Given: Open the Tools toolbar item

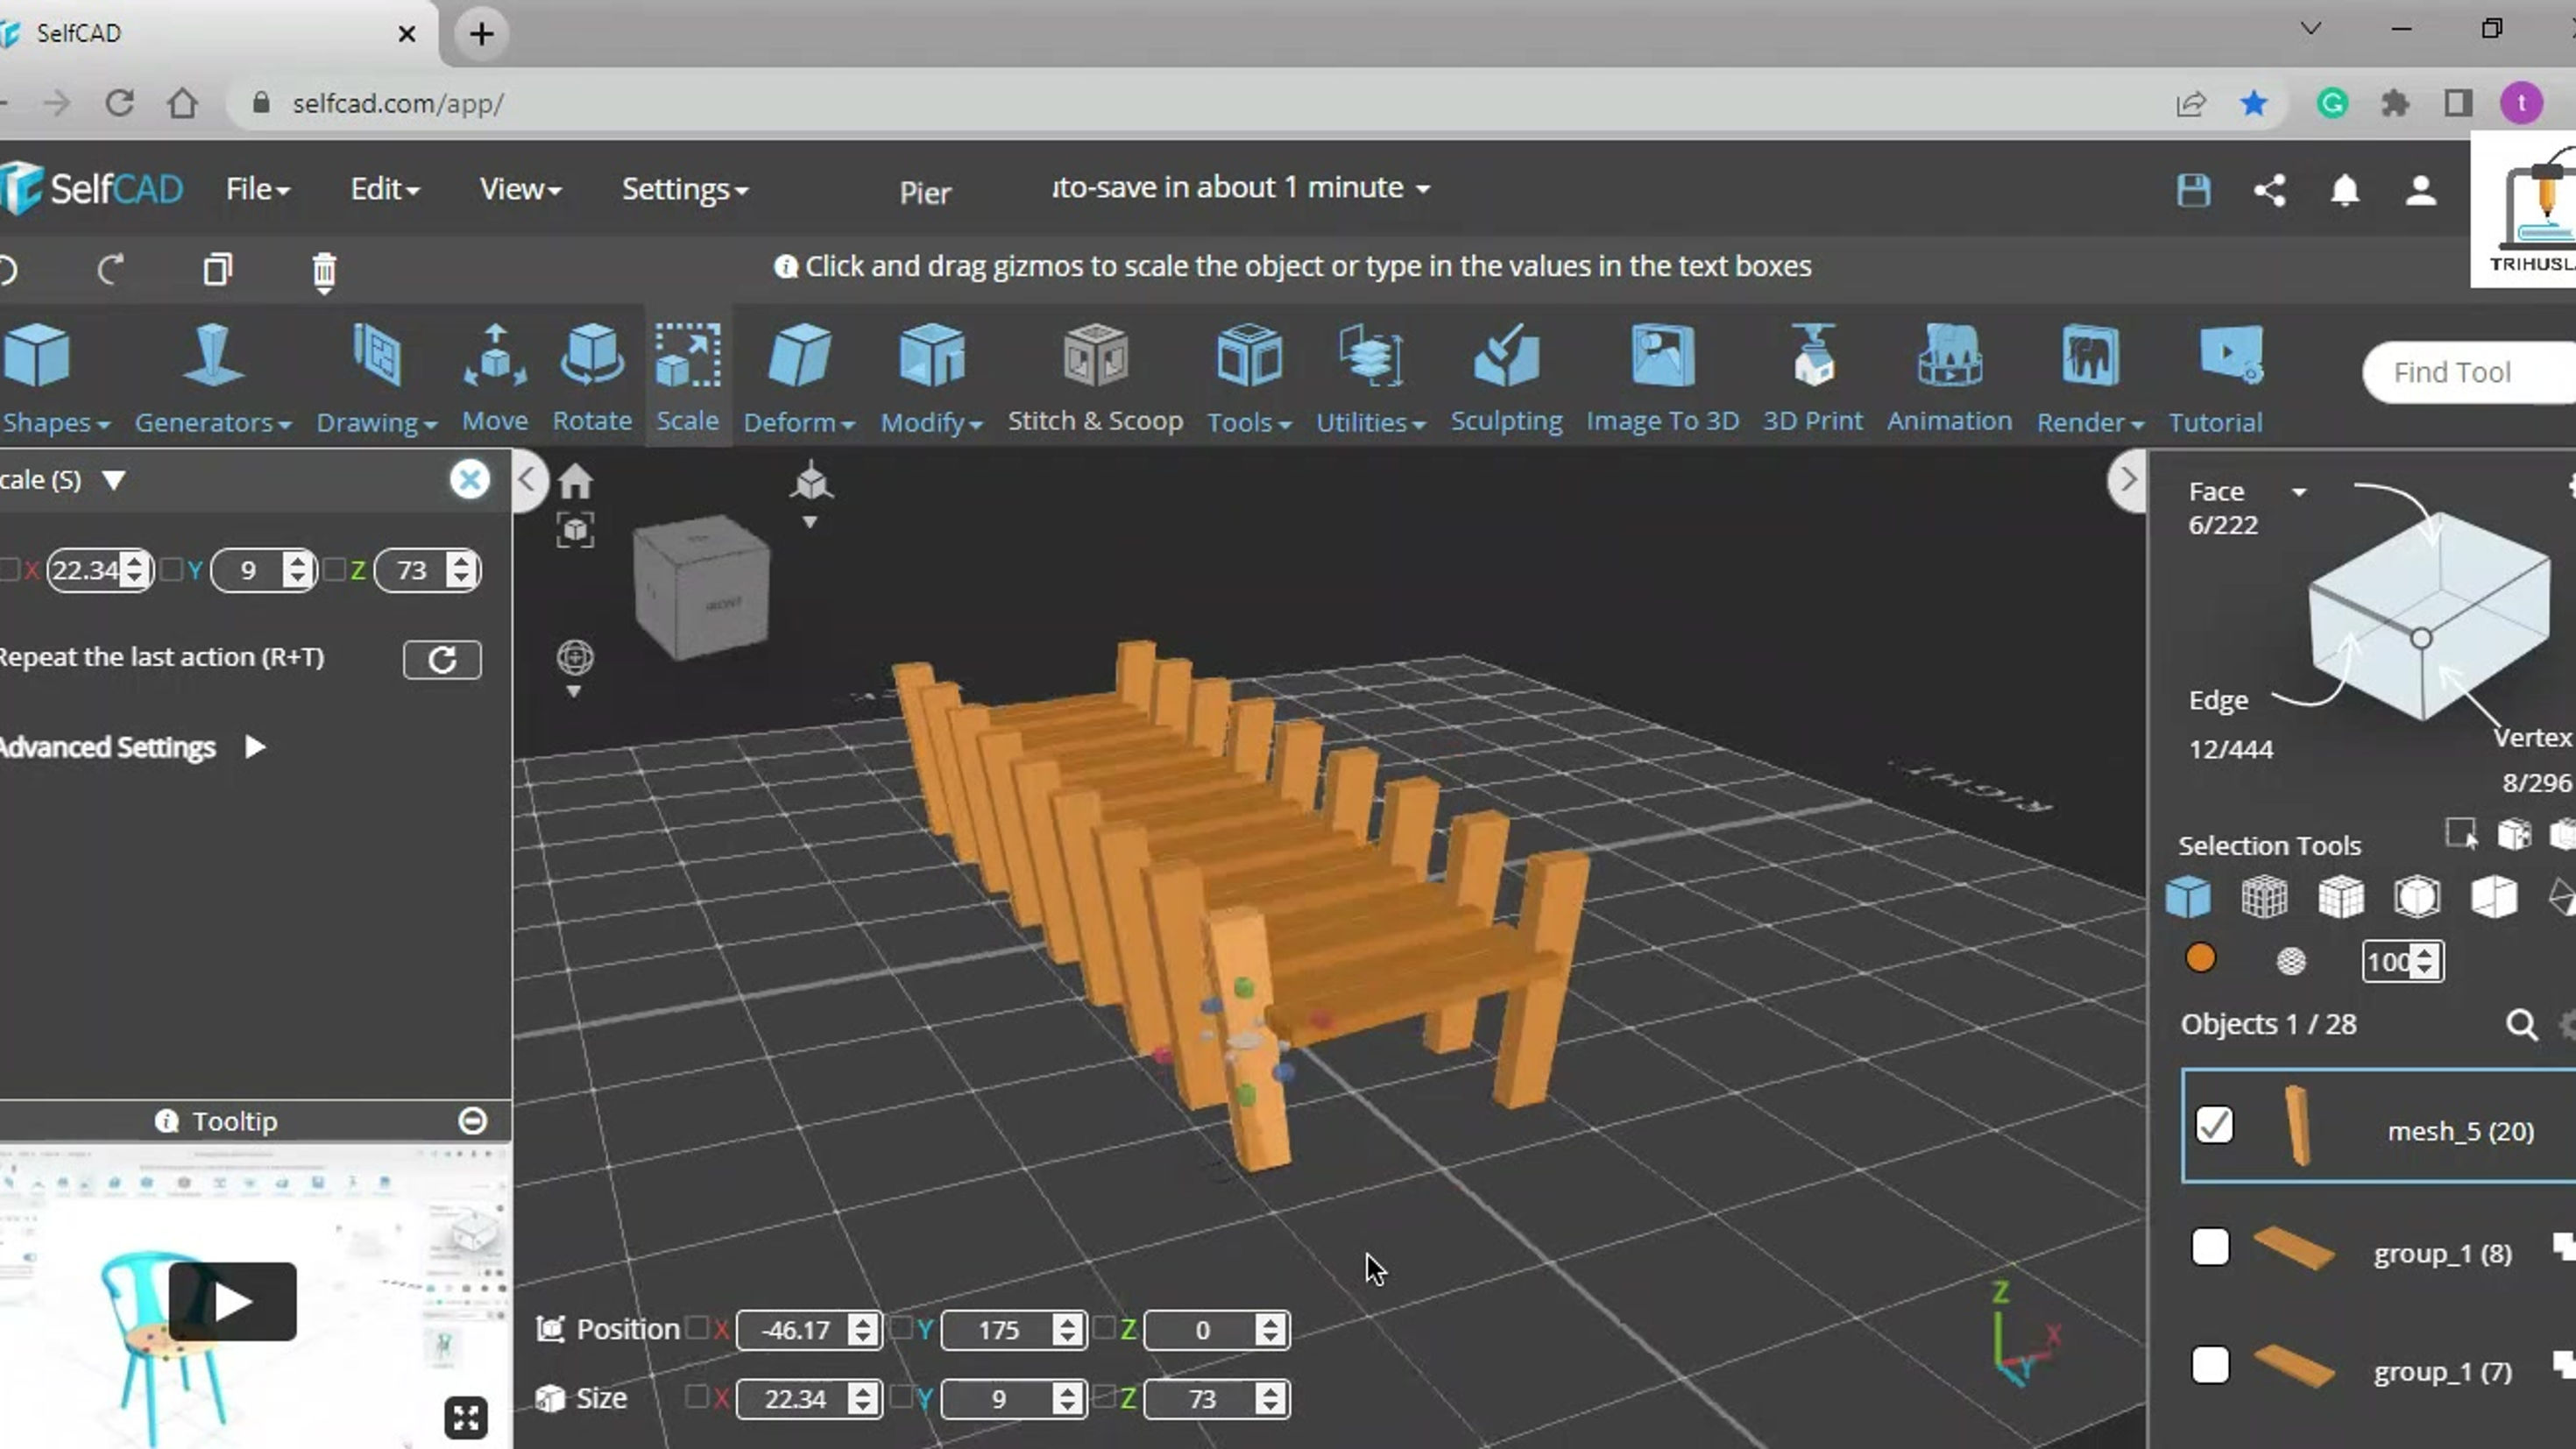Looking at the screenshot, I should tap(1249, 379).
